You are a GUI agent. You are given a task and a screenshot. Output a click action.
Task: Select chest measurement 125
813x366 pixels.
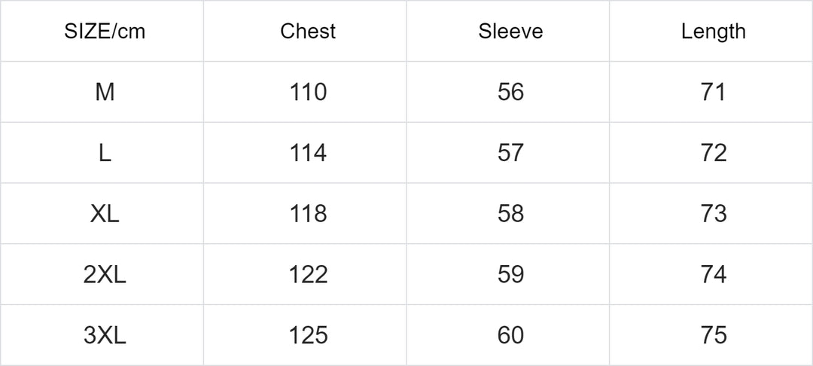tap(308, 335)
